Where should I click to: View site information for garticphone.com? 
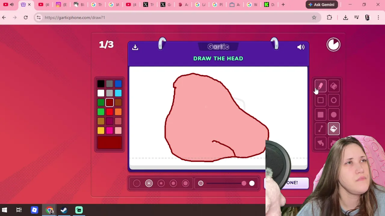38,17
